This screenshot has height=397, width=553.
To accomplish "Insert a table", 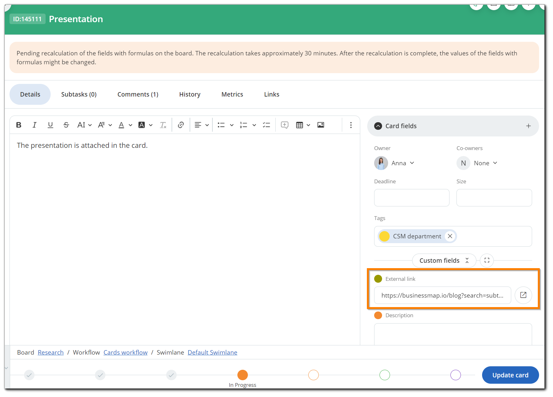I will tap(299, 125).
